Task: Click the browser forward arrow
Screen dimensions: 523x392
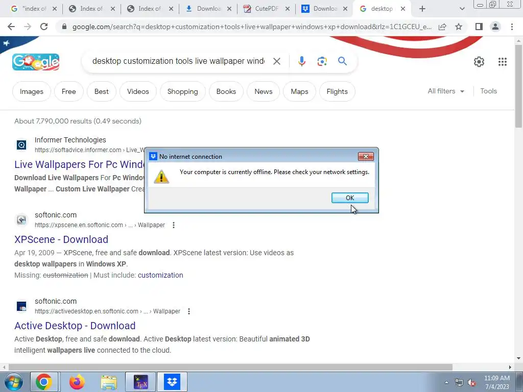Action: pos(28,27)
